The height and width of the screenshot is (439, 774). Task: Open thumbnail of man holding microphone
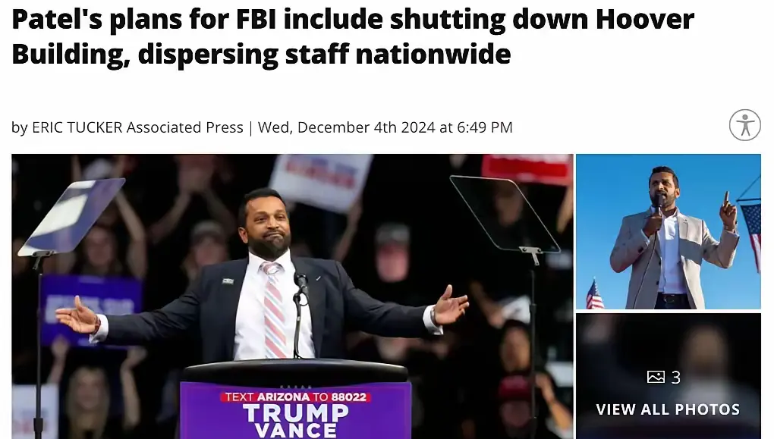tap(669, 231)
